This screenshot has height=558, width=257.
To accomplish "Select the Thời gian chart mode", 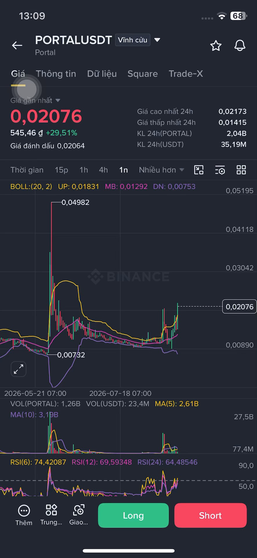I will [27, 170].
